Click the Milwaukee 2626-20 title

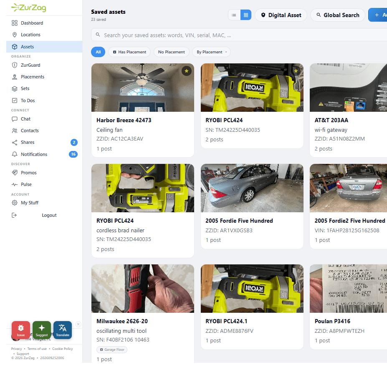click(x=122, y=321)
